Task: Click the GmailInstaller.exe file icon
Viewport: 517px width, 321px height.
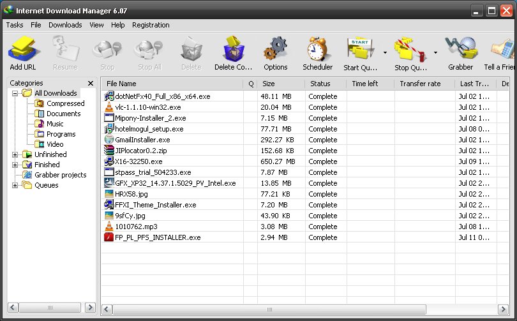Action: [109, 139]
